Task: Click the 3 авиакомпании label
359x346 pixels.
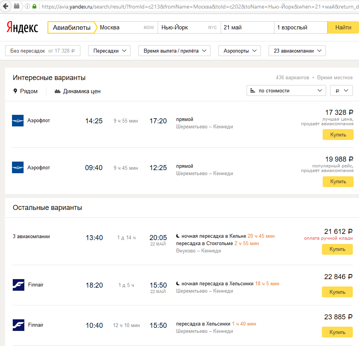Action: 31,236
